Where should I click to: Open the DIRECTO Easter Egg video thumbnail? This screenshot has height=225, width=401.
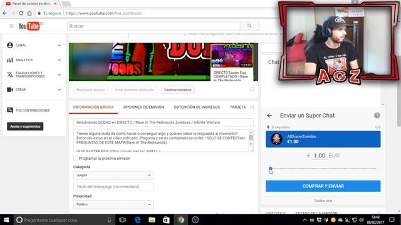point(232,56)
